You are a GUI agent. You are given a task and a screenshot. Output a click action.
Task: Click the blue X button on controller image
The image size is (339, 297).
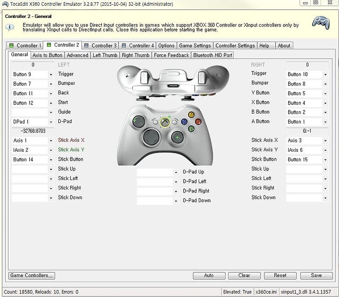coord(184,122)
